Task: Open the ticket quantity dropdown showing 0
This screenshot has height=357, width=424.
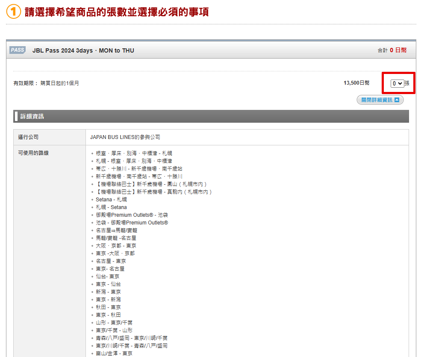Action: click(x=397, y=83)
